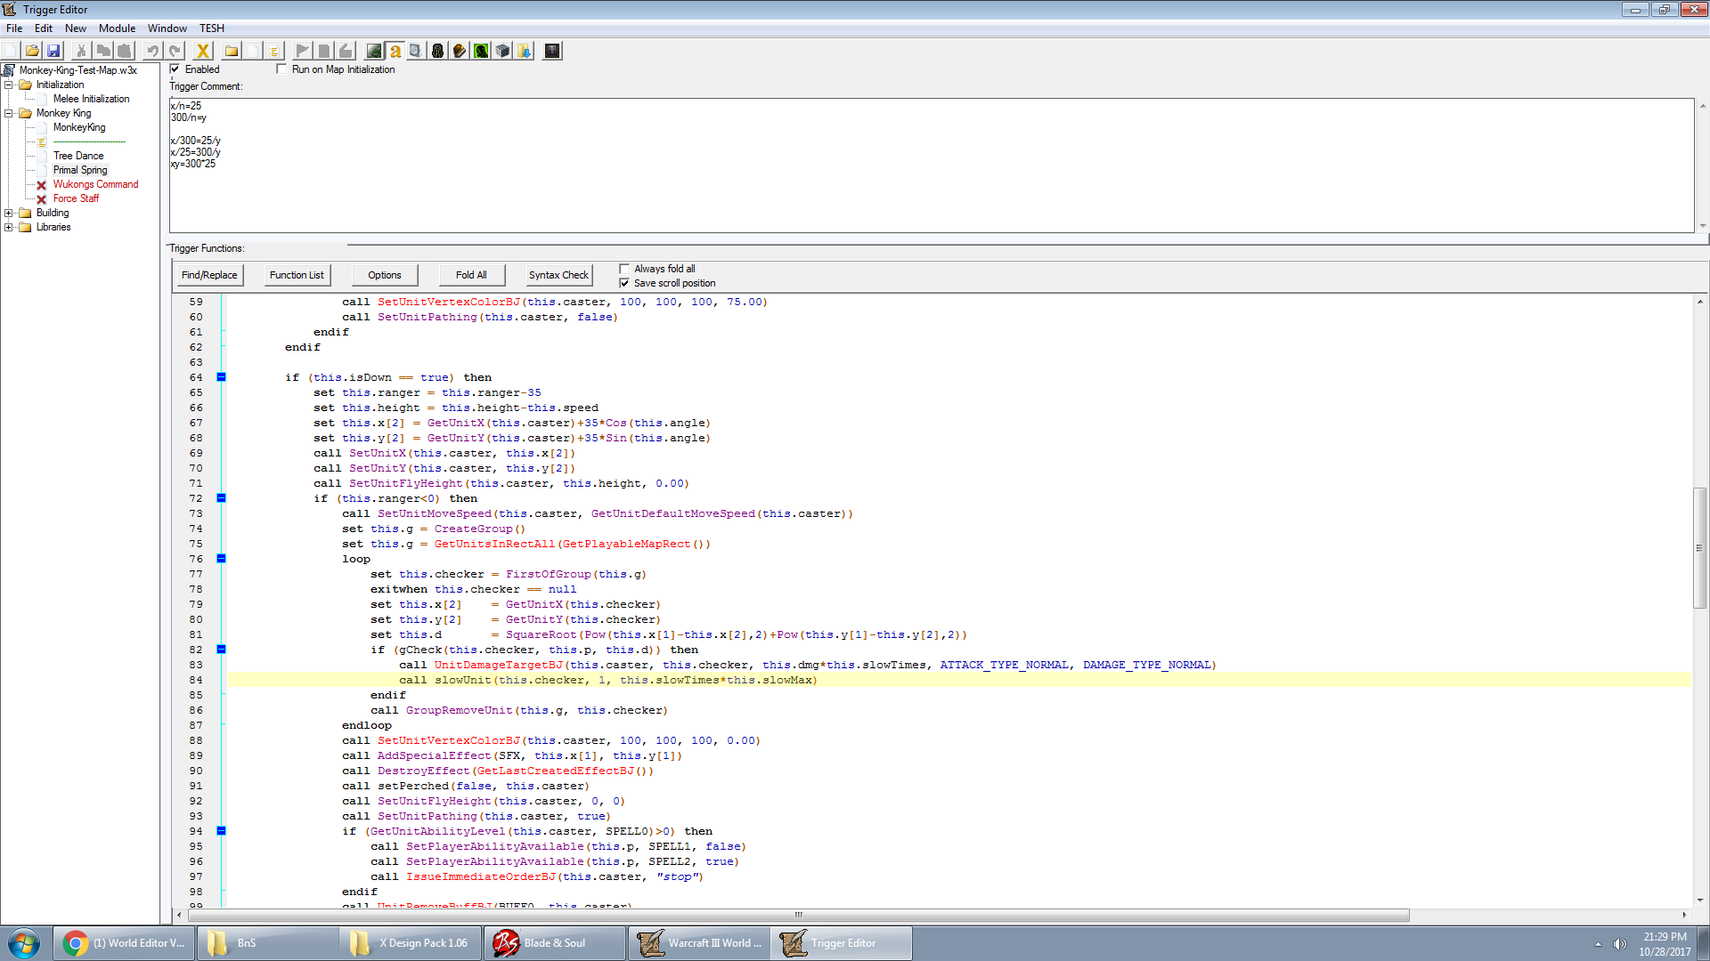The width and height of the screenshot is (1710, 961).
Task: Click the code editor vertical scrollbar thumb
Action: 1700,547
